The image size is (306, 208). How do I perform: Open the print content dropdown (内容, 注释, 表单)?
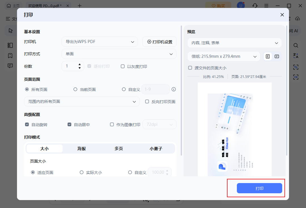coord(235,43)
